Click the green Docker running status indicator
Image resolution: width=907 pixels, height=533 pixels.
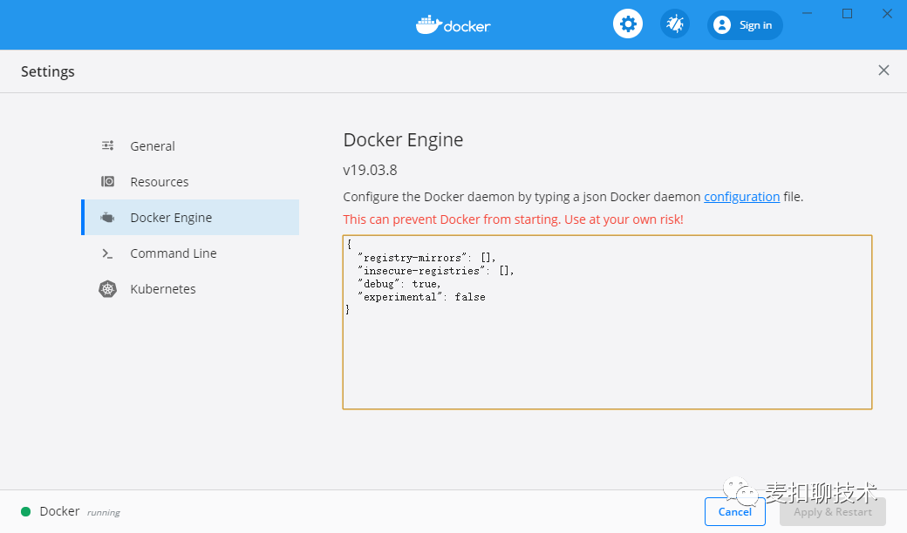[26, 511]
